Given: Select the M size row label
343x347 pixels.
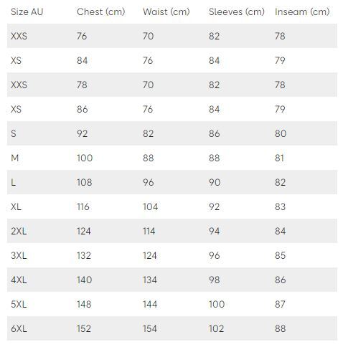Looking at the screenshot, I should (x=14, y=158).
